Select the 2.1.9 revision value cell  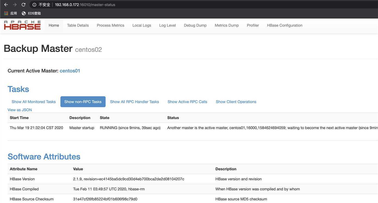[129, 179]
